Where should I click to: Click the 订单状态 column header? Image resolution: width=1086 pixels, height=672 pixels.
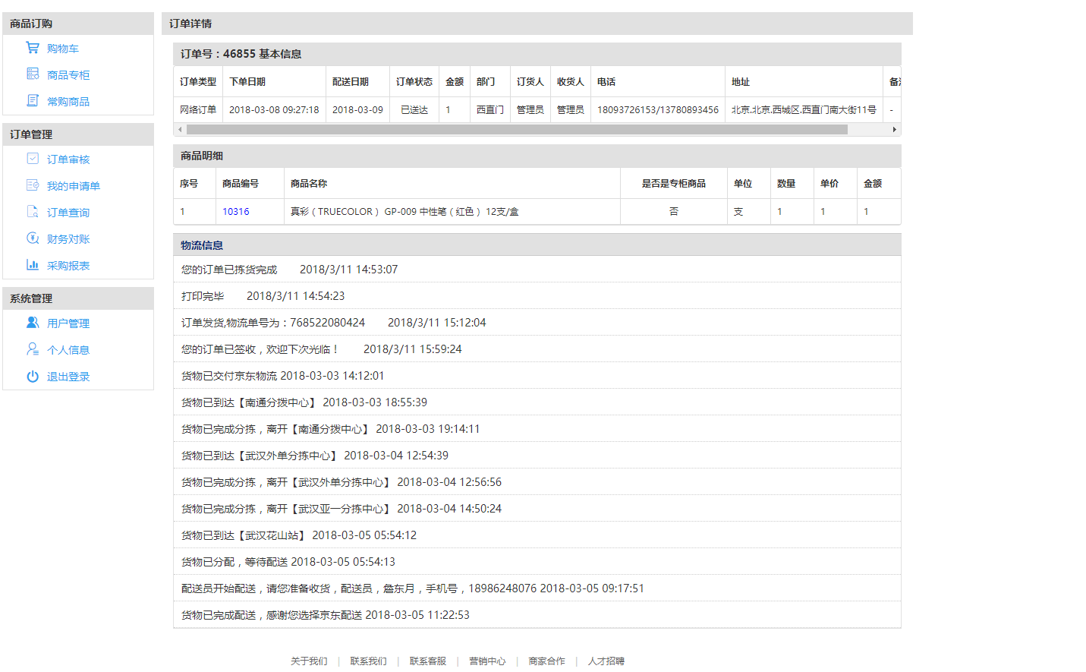click(414, 82)
